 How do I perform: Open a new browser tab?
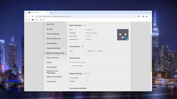tap(51, 12)
